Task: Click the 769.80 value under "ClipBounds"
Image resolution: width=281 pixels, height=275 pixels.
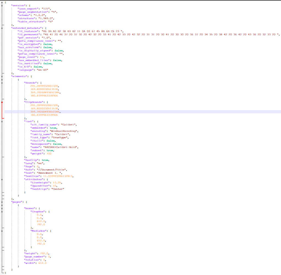Action: pyautogui.click(x=44, y=109)
